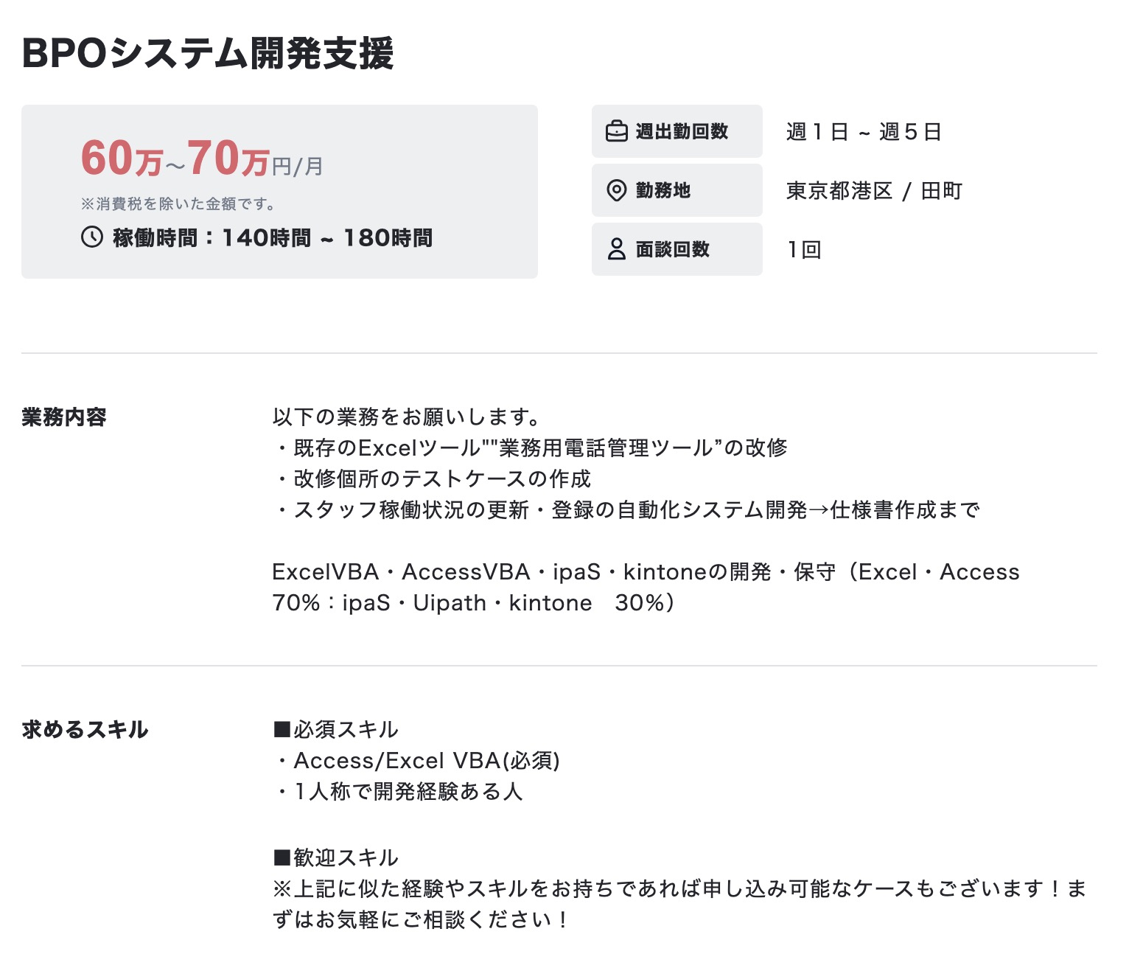This screenshot has width=1129, height=954.
Task: Click the 週出勤回数 label chip
Action: click(677, 131)
